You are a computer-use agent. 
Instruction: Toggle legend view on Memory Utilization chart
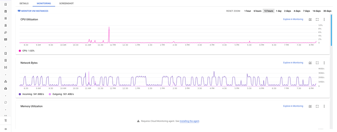(310, 106)
